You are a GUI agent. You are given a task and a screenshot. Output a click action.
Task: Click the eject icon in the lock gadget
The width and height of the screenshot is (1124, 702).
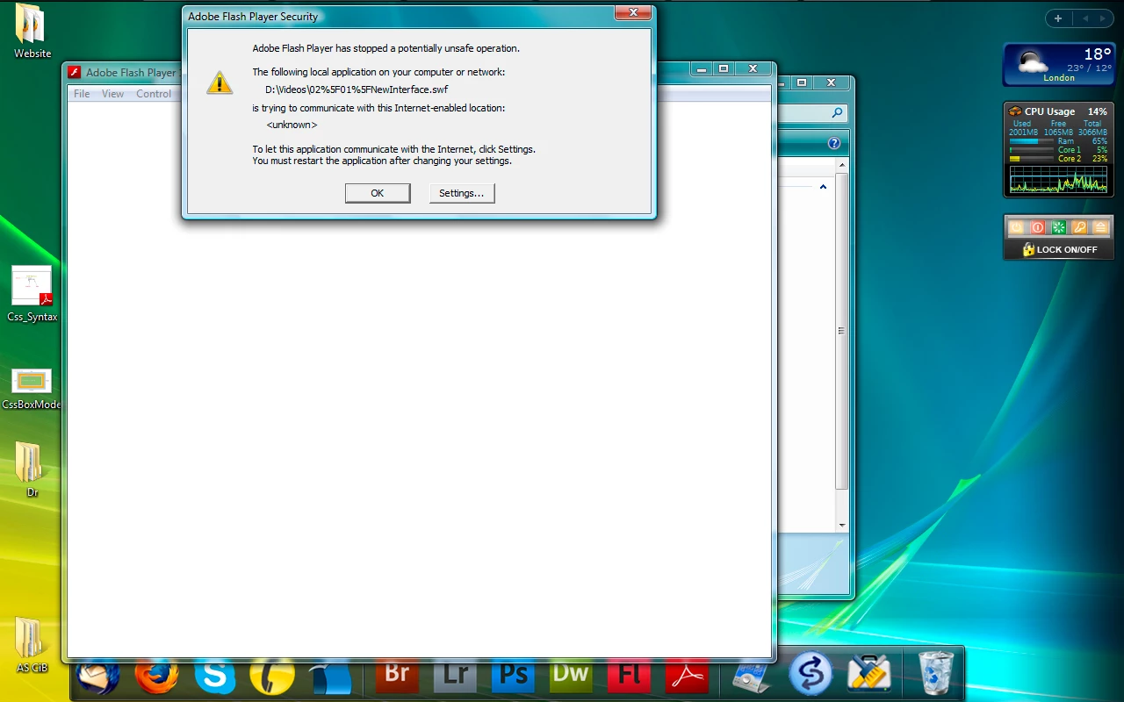(x=1100, y=227)
